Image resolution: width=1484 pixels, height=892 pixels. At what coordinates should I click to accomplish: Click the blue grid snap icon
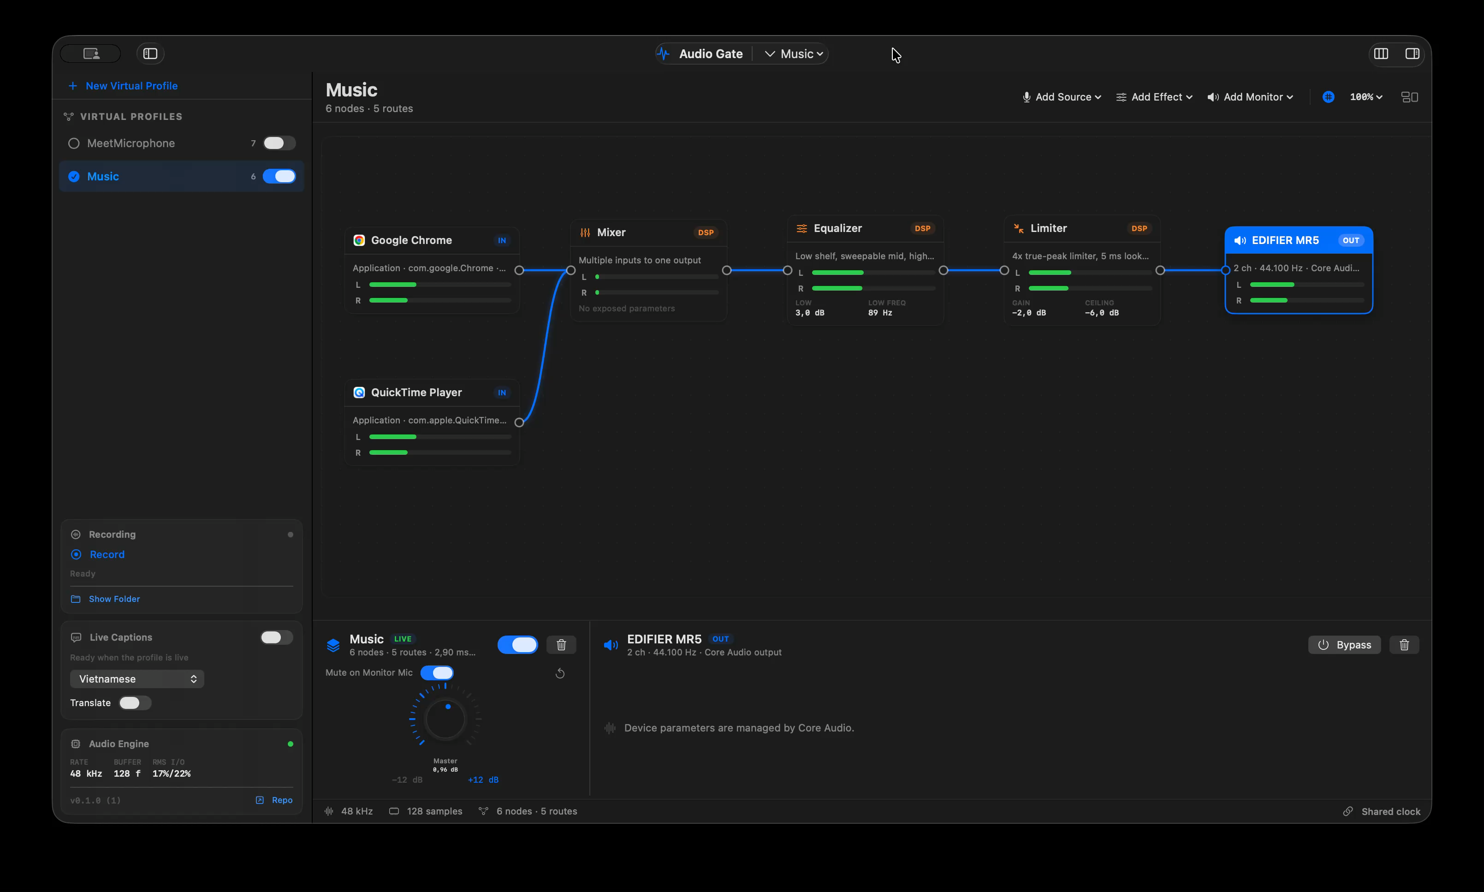(x=1328, y=97)
